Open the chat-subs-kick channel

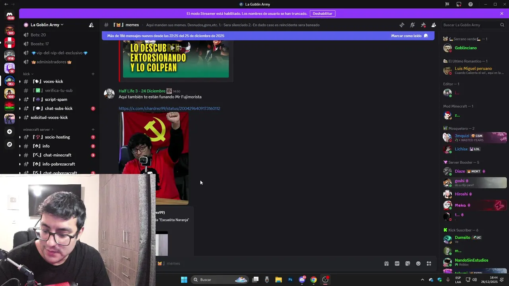point(59,108)
